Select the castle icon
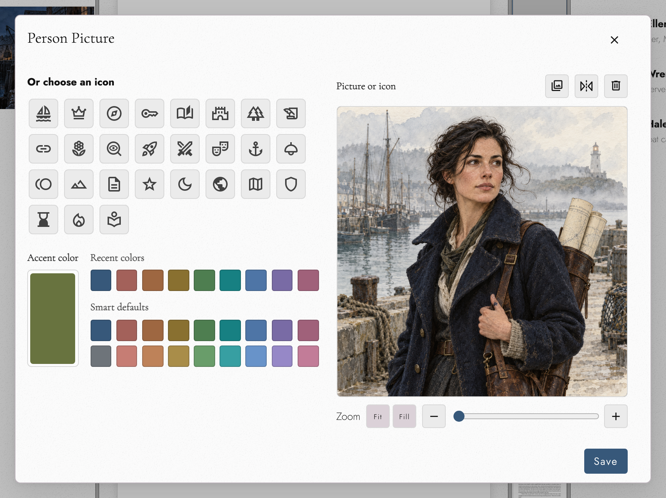This screenshot has width=666, height=498. (220, 113)
